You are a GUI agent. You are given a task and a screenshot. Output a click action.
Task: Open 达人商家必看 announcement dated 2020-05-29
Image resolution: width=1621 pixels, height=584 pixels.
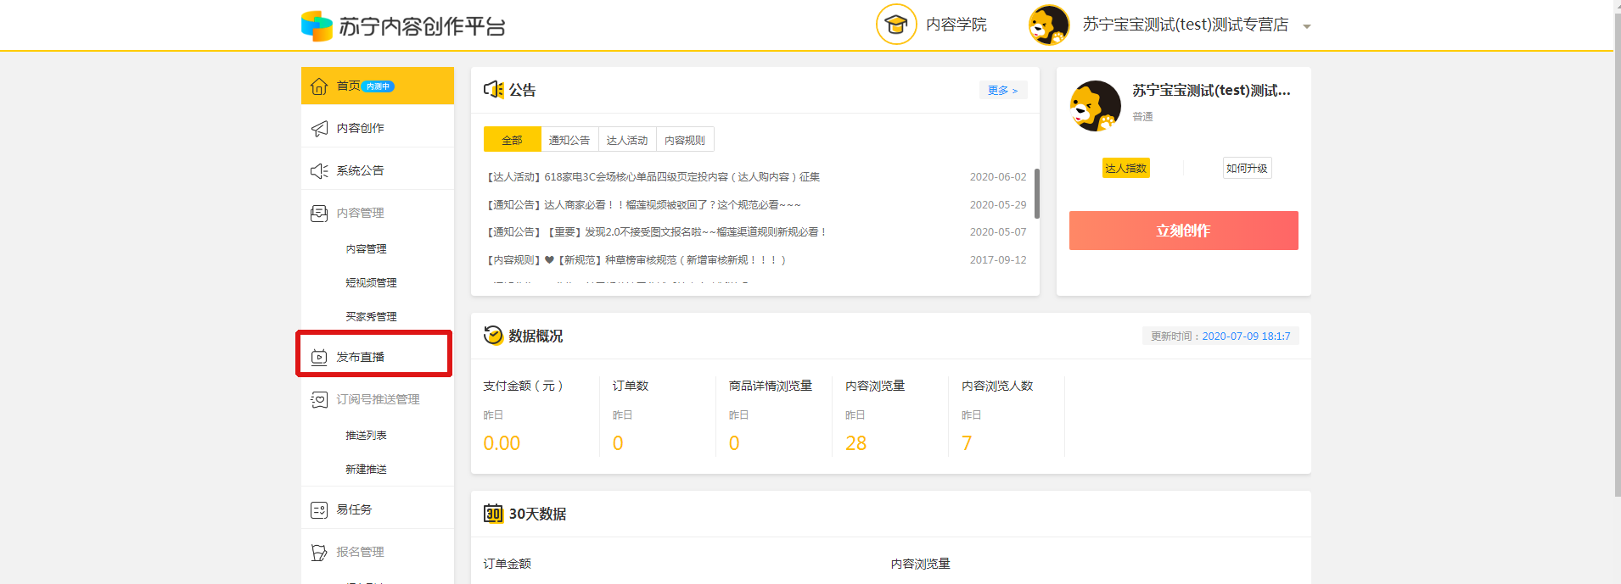643,205
